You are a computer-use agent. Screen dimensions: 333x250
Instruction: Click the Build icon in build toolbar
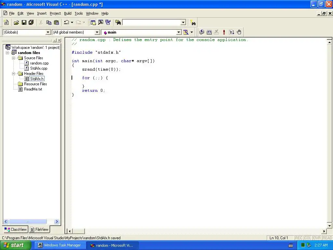point(209,32)
